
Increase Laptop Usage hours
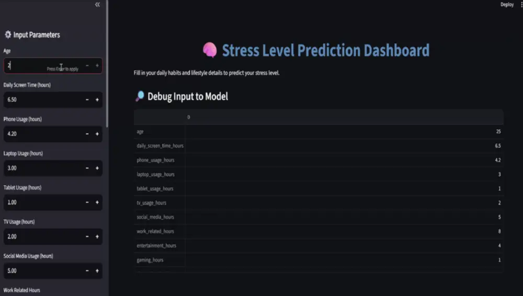97,168
